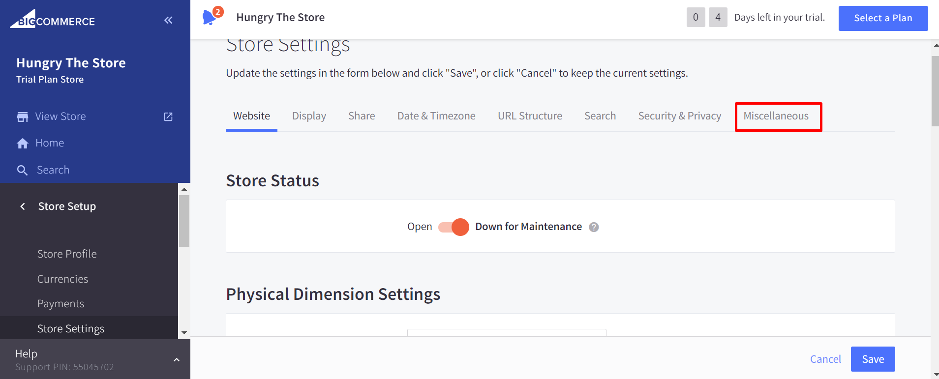Screen dimensions: 939x379
Task: Open the Security & Privacy tab
Action: click(x=679, y=116)
